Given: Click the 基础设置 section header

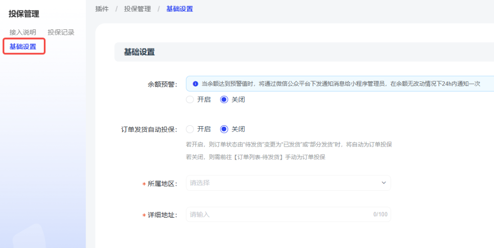Looking at the screenshot, I should pos(140,52).
